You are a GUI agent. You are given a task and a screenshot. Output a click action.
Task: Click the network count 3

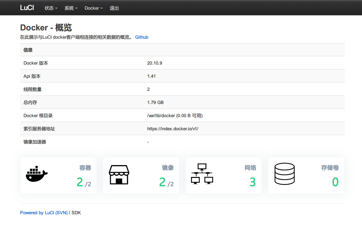click(253, 182)
